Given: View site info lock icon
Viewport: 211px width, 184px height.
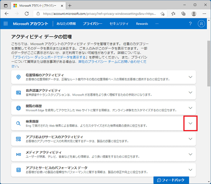Looking at the screenshot, I should click(38, 14).
